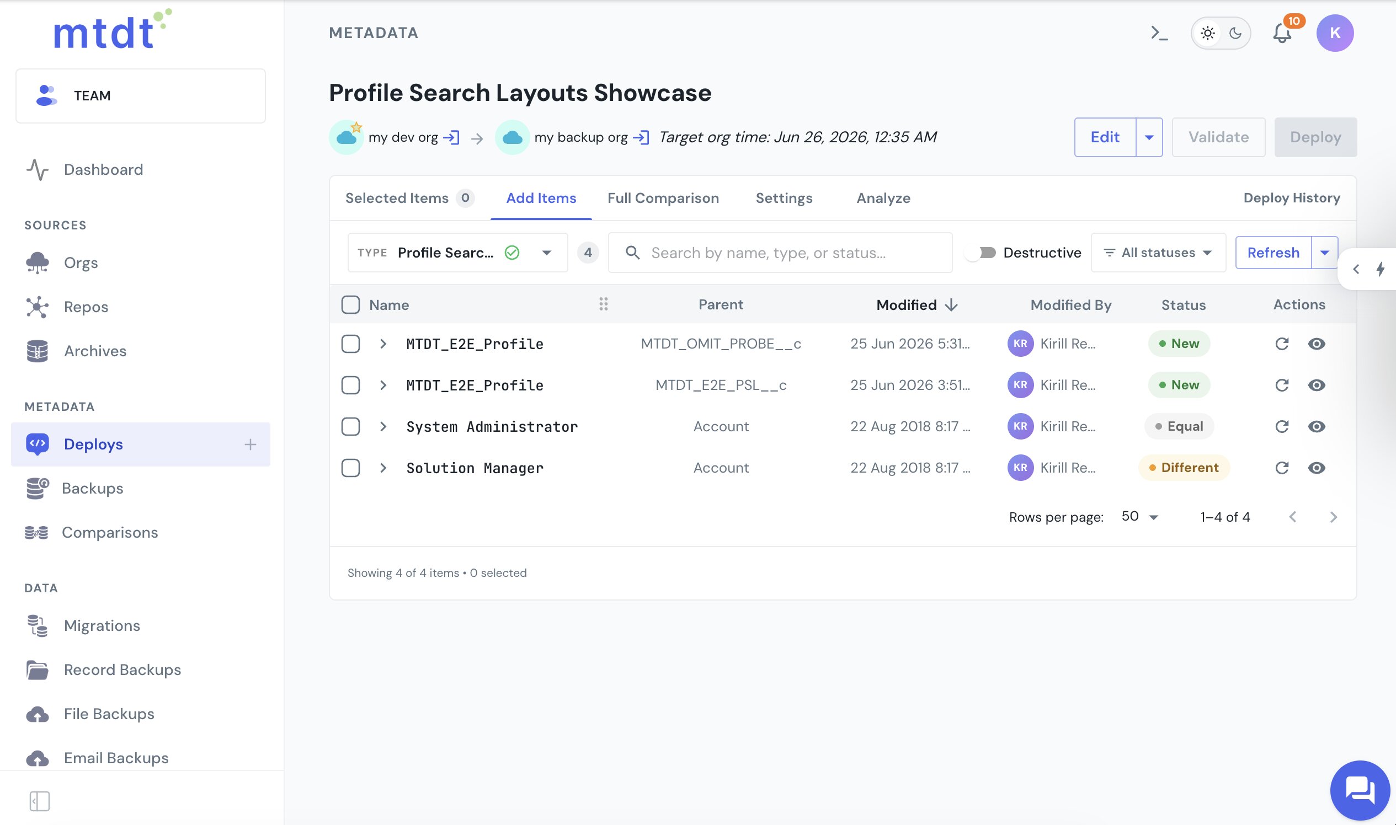Viewport: 1396px width, 825px height.
Task: Switch to Analyze tab
Action: (x=883, y=198)
